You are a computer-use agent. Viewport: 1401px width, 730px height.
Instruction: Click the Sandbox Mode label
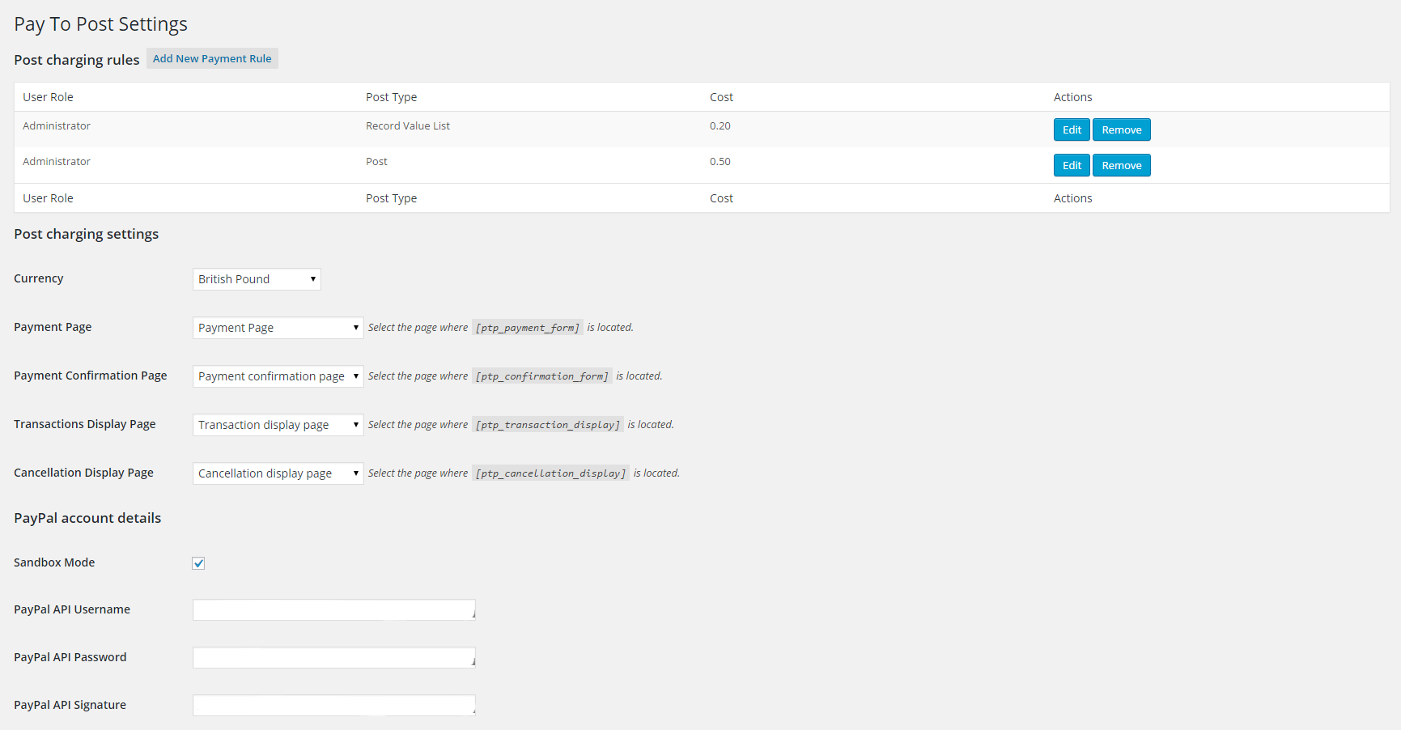54,562
